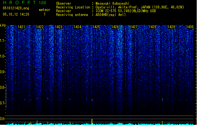Select the filename 0510121420.png

[x=16, y=8]
